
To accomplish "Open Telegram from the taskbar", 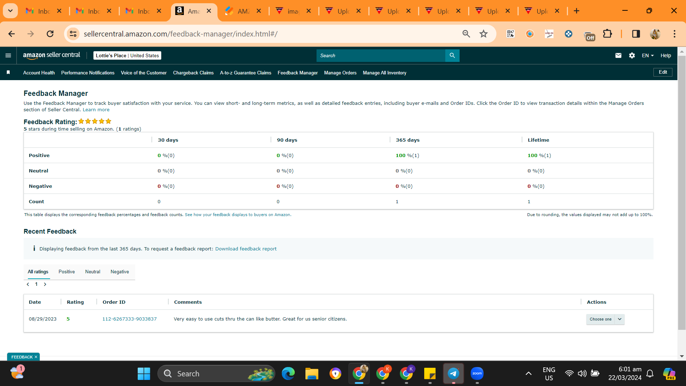I will (x=454, y=374).
